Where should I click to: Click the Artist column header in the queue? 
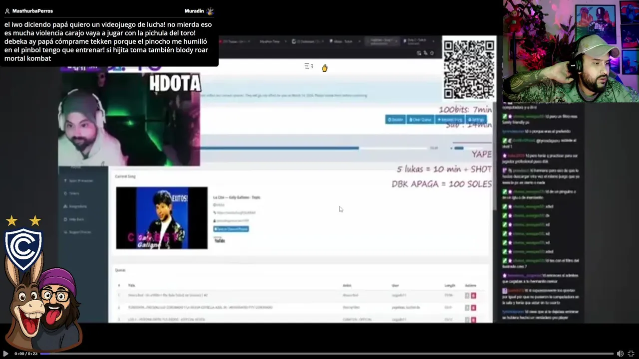click(347, 286)
